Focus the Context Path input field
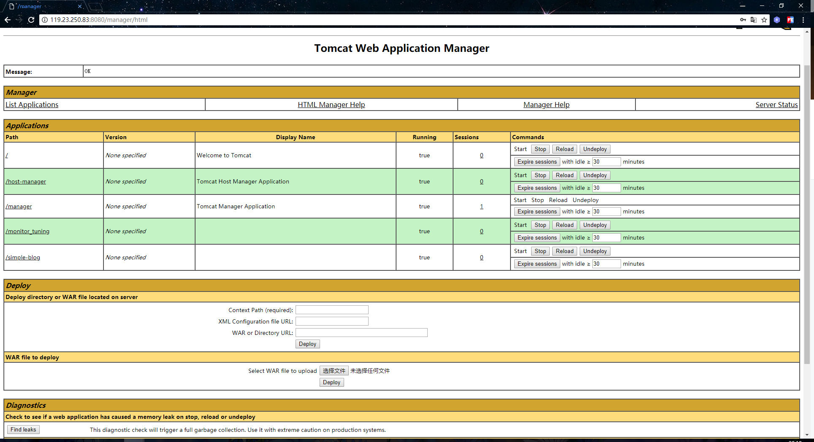 (332, 310)
